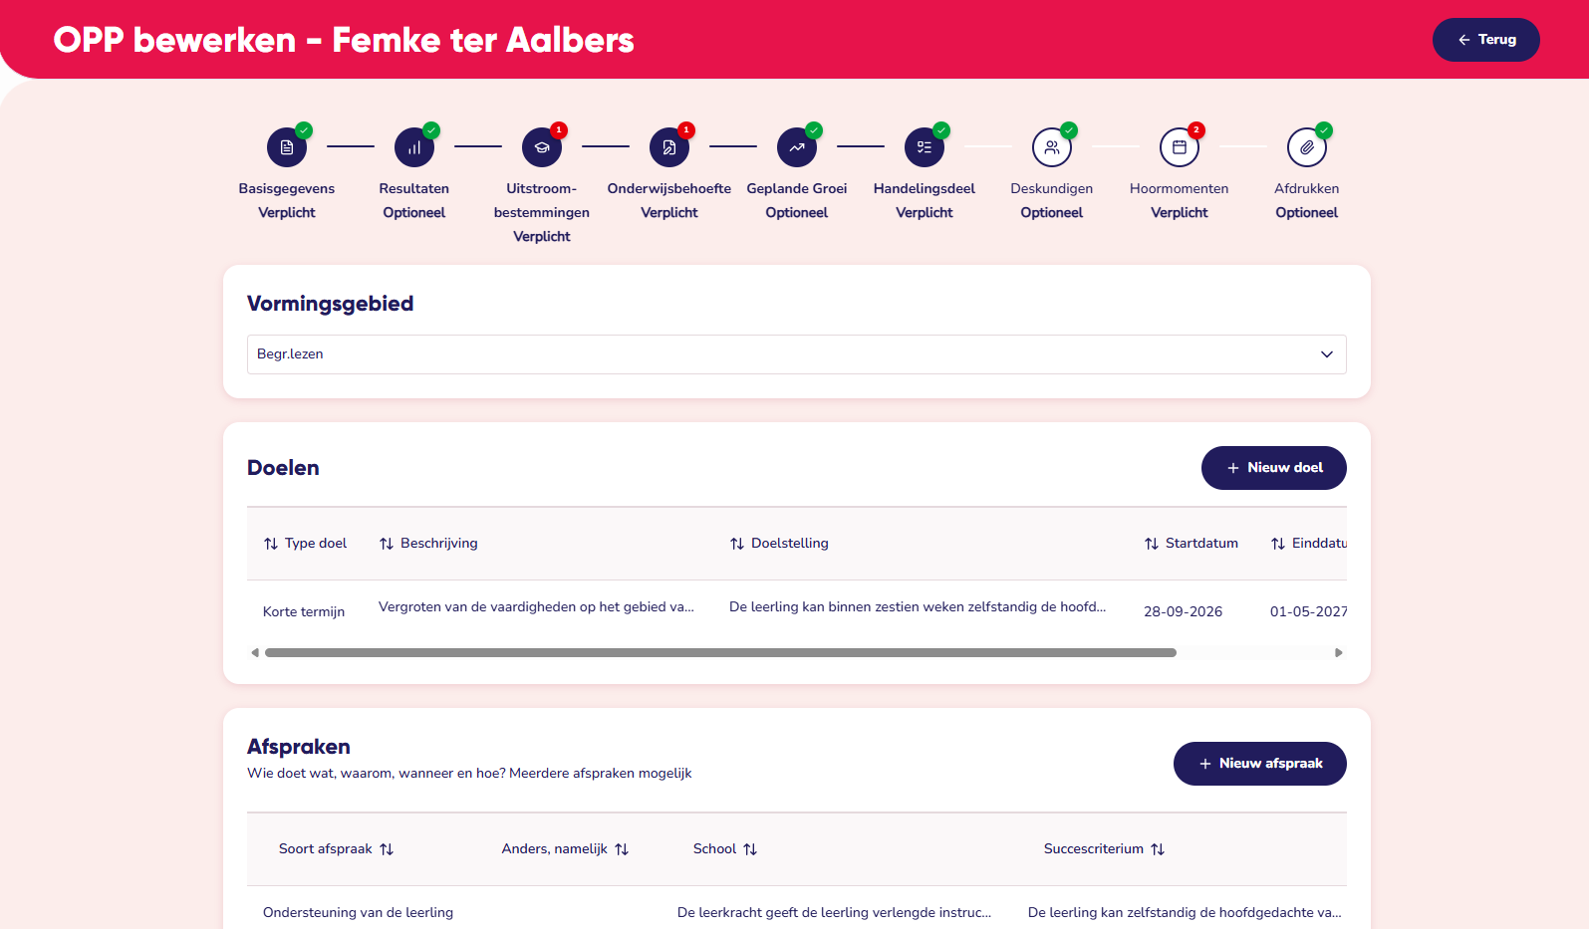Open the Basisgegevens step icon
Image resolution: width=1589 pixels, height=929 pixels.
click(x=287, y=147)
